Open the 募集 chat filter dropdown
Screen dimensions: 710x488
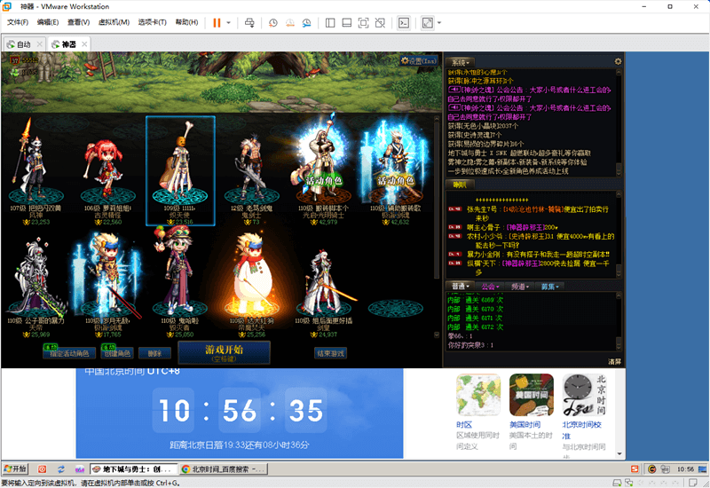pyautogui.click(x=549, y=287)
